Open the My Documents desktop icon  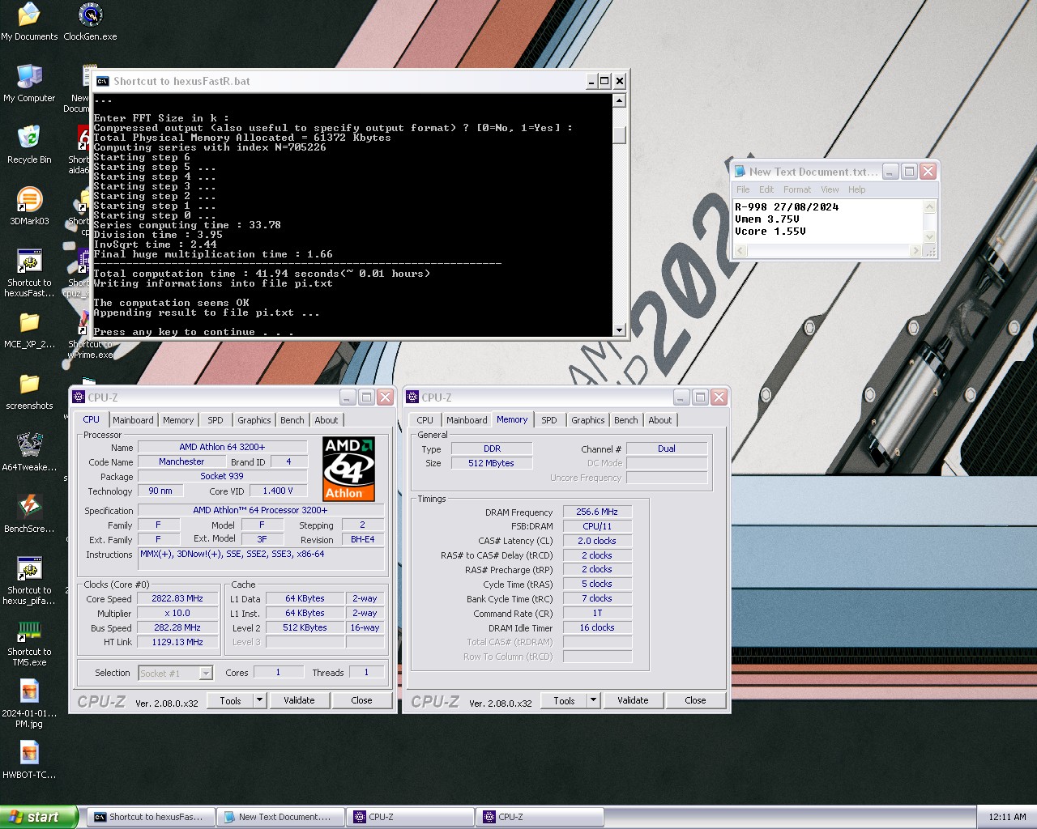(x=29, y=22)
